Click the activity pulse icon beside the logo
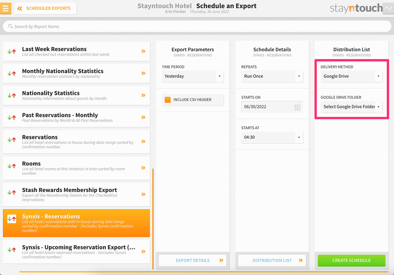The height and width of the screenshot is (275, 394). pos(388,8)
